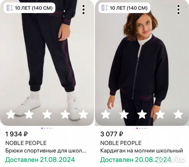Rate the cardigan two stars
Image resolution: width=189 pixels, height=167 pixels.
pyautogui.click(x=124, y=114)
